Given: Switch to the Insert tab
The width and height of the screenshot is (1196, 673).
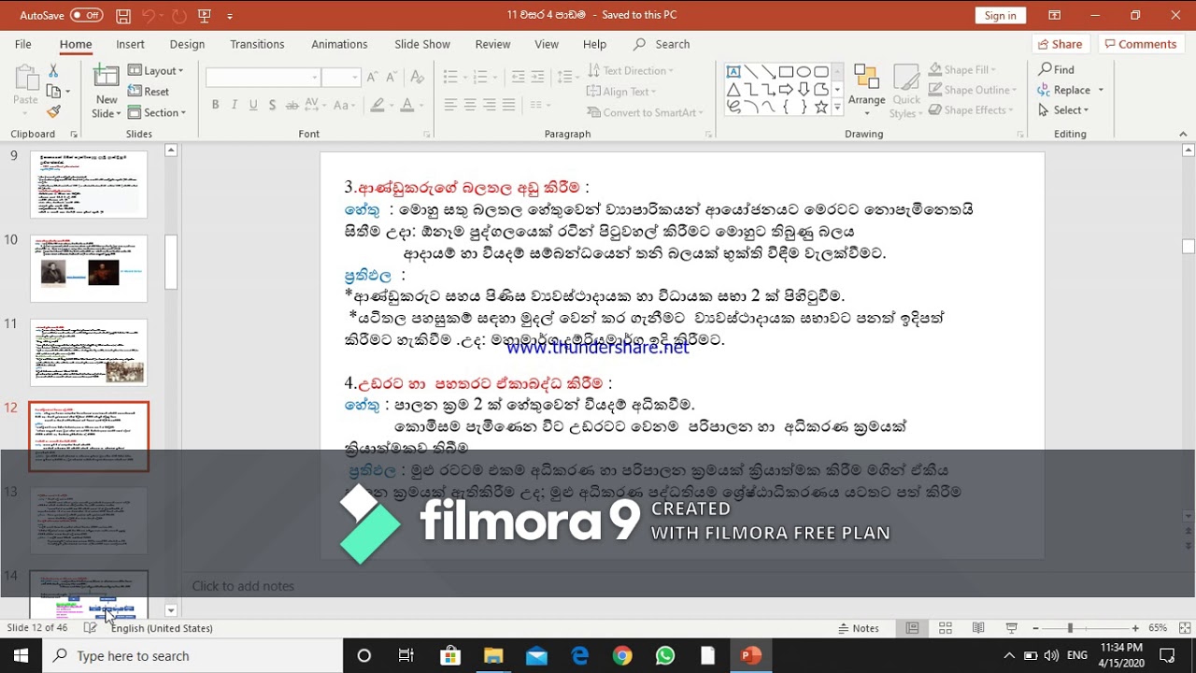Looking at the screenshot, I should (130, 44).
